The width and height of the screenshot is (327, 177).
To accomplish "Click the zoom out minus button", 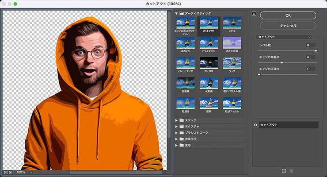I will pyautogui.click(x=5, y=172).
